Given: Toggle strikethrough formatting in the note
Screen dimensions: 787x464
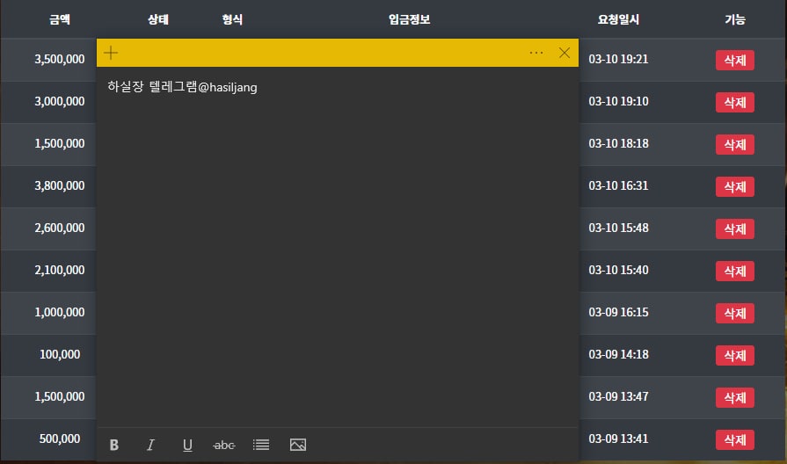Looking at the screenshot, I should (x=224, y=445).
